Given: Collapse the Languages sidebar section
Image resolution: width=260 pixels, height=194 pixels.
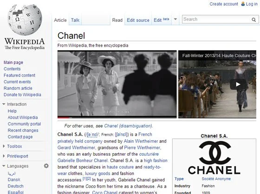Looking at the screenshot, I should (4, 166).
